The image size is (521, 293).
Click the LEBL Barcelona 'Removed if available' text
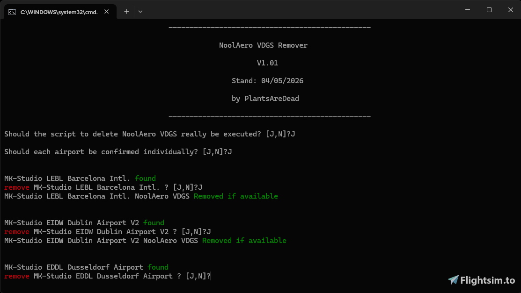coord(236,196)
